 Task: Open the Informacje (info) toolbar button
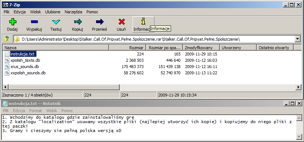[143, 24]
